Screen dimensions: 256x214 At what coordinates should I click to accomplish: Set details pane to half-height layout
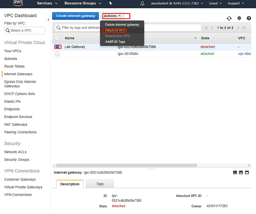click(241, 173)
